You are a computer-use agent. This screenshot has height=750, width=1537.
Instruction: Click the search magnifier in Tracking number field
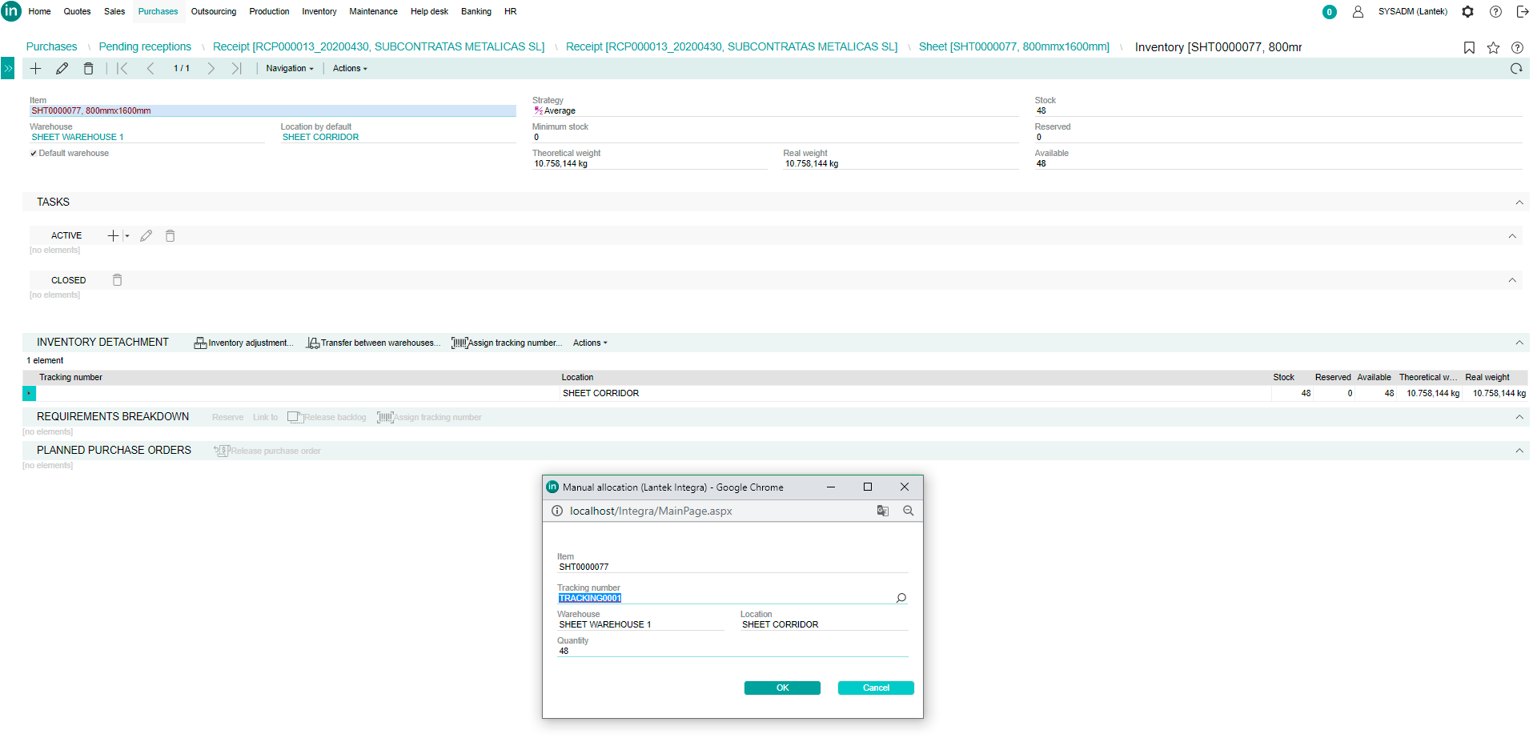901,598
